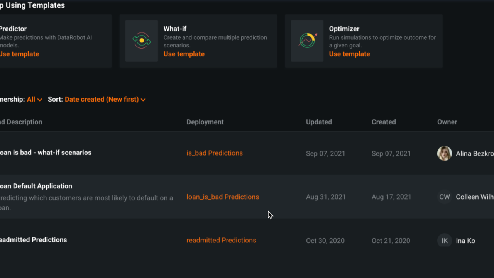Click the Owner column header
Image resolution: width=494 pixels, height=278 pixels.
click(447, 122)
